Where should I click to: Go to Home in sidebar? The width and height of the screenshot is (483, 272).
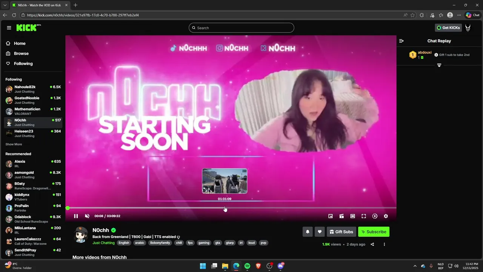tap(16, 43)
